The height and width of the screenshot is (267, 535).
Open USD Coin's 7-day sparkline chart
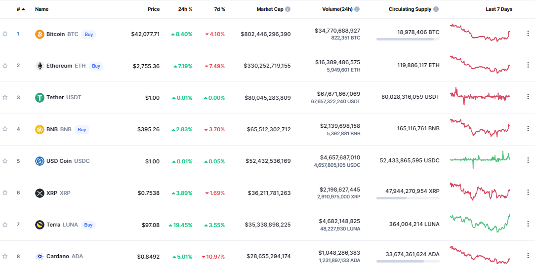click(x=480, y=159)
